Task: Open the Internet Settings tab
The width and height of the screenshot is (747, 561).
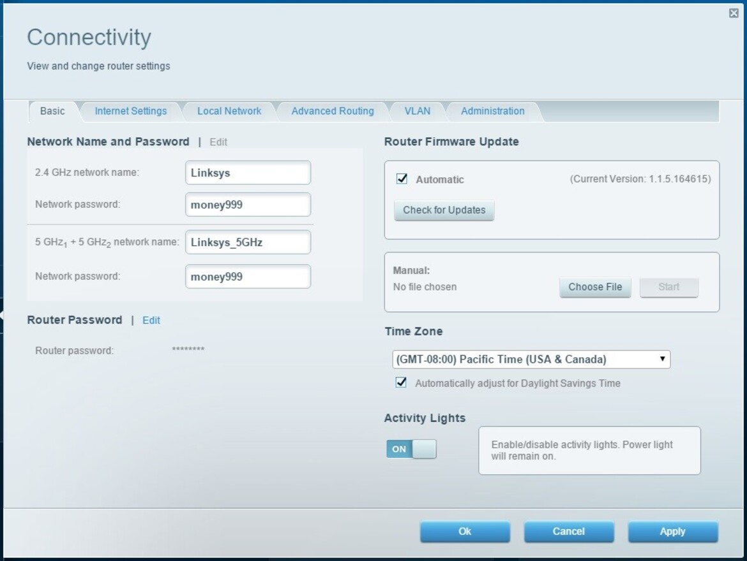Action: click(x=130, y=112)
